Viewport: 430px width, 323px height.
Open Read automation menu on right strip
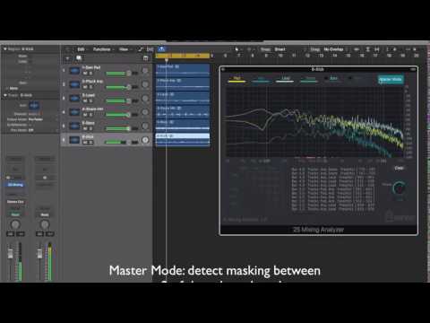45,214
